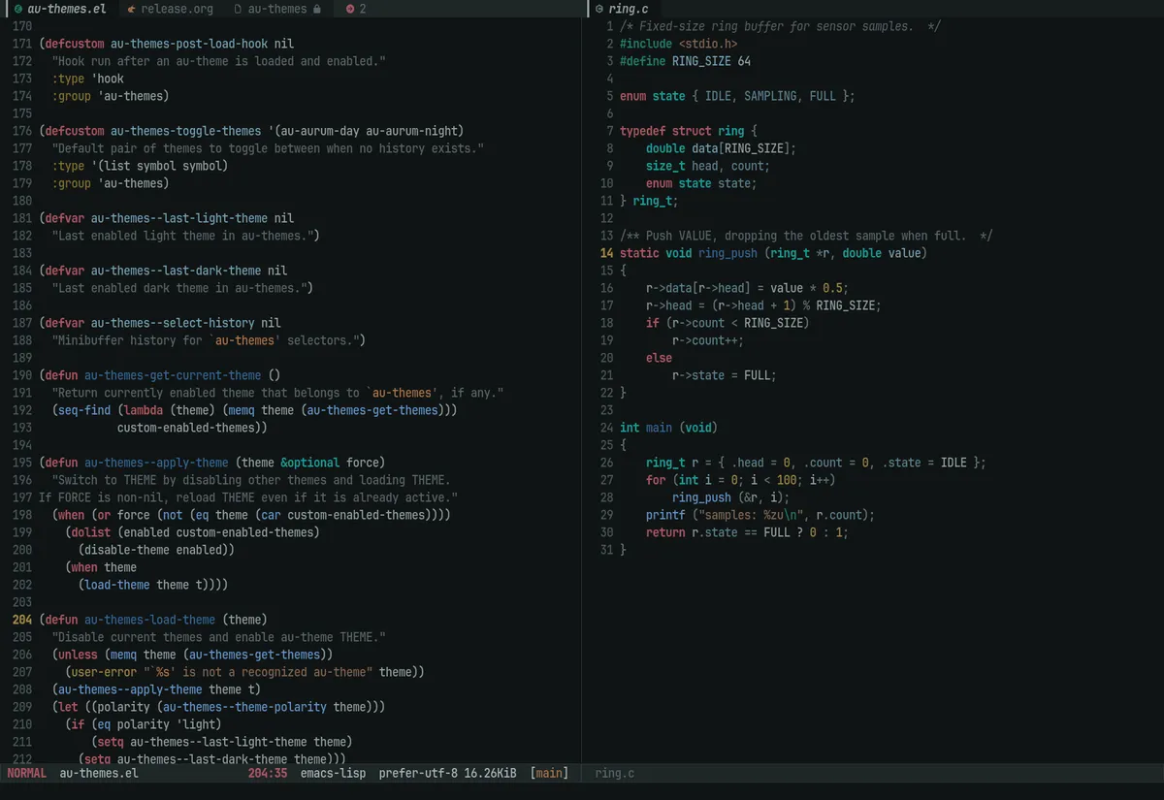
Task: Click the ring_push function name on line 14
Action: pyautogui.click(x=727, y=253)
